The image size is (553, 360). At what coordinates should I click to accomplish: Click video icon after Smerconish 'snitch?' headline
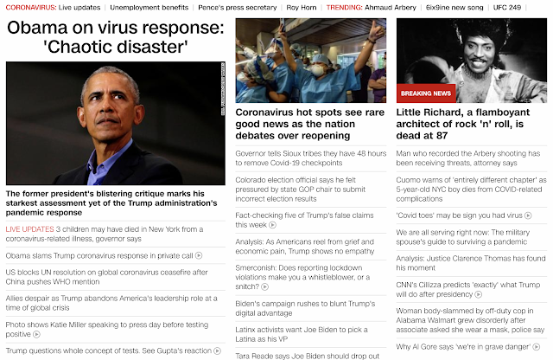coord(264,286)
